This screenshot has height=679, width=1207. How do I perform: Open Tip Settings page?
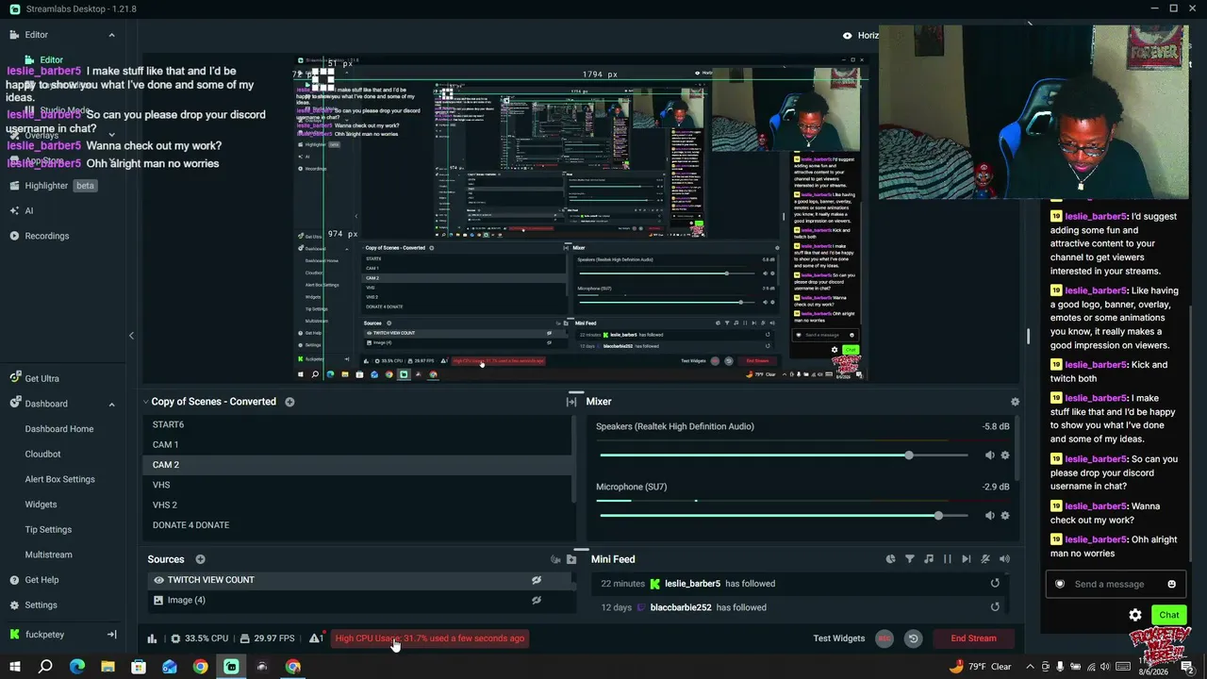(49, 530)
